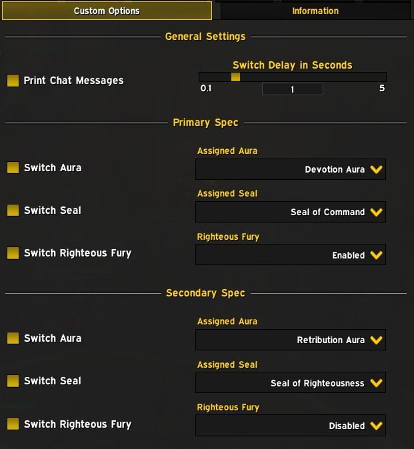
Task: Check Secondary Spec Switch Seal box
Action: coord(13,381)
